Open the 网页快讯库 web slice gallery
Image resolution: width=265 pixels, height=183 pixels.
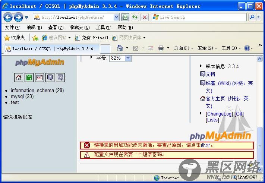[129, 38]
